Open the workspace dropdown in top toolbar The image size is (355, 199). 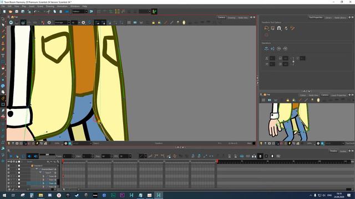coord(80,12)
